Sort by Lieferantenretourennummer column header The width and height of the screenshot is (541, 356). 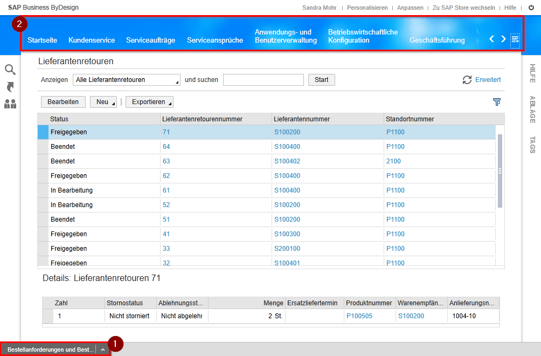click(216, 119)
